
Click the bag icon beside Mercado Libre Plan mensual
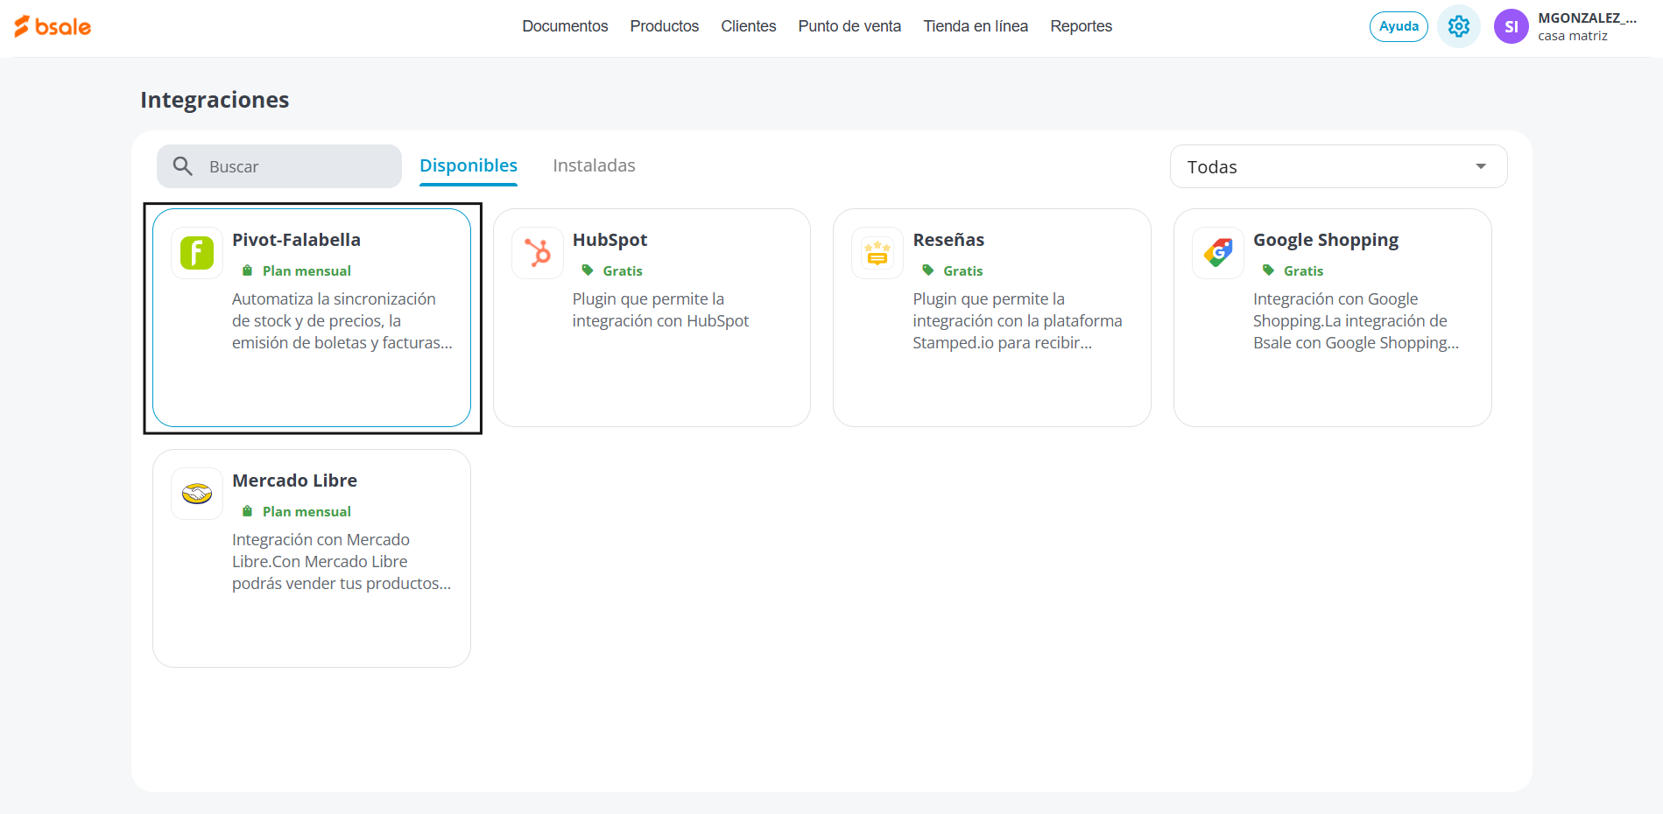247,511
